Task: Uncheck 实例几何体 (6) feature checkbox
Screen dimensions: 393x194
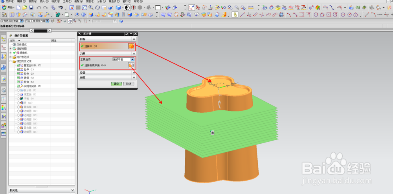Action: (x=18, y=86)
